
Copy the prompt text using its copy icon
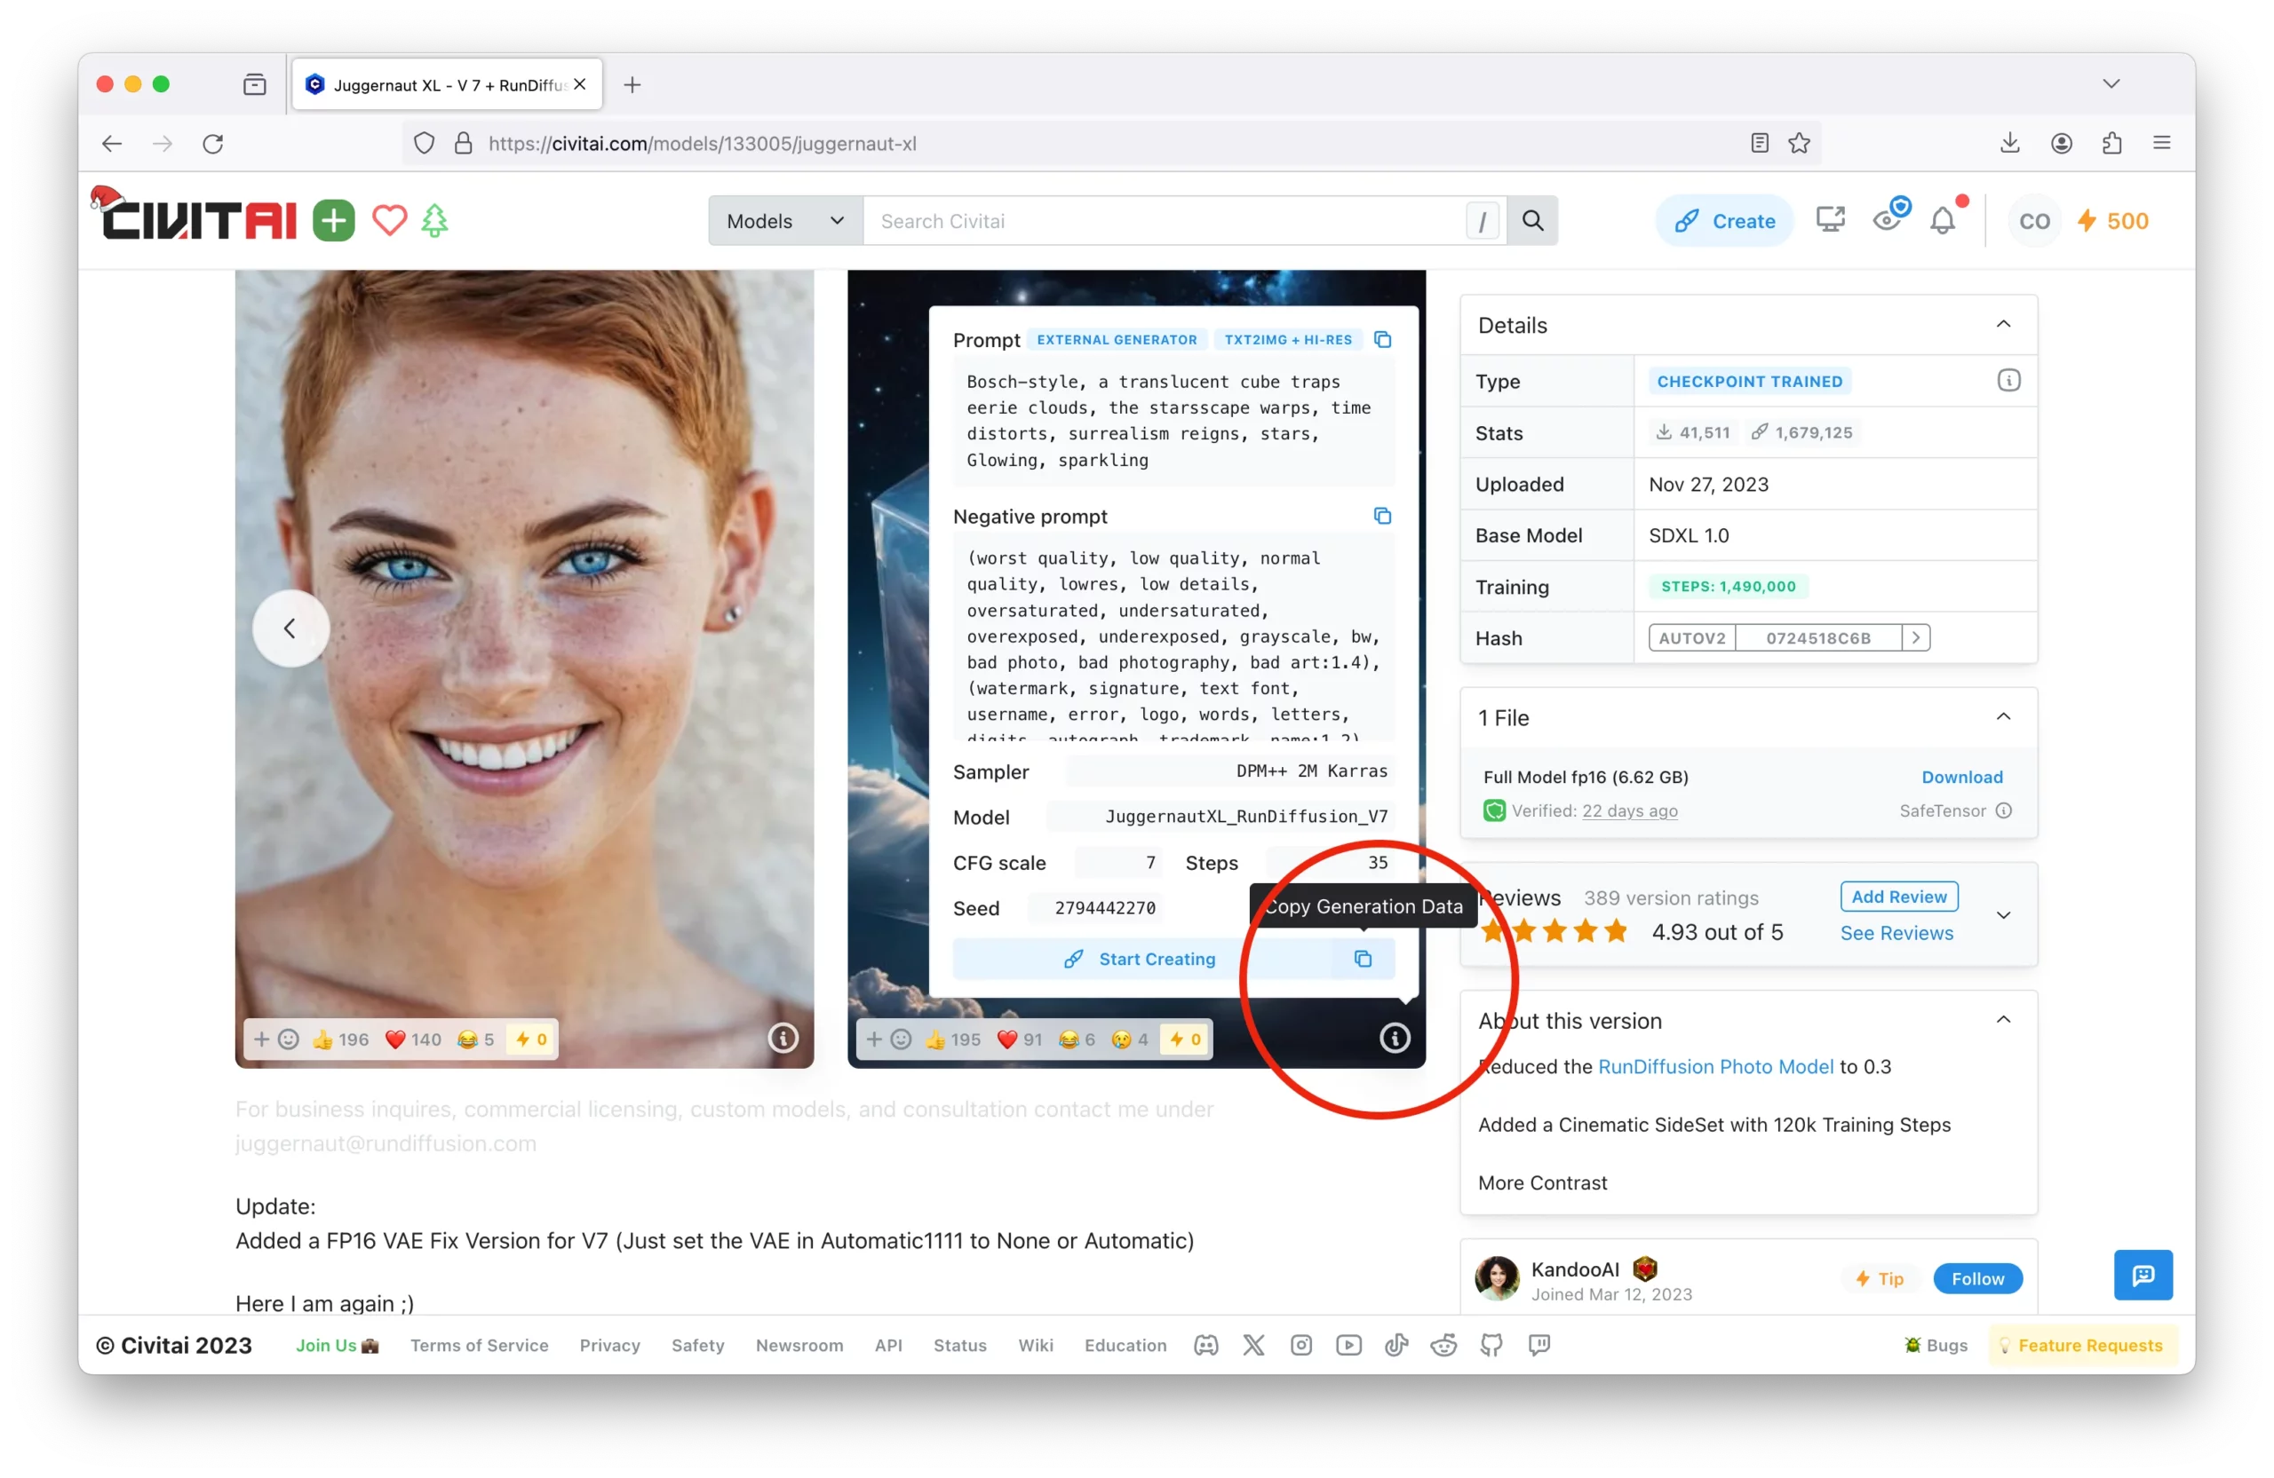(1381, 340)
